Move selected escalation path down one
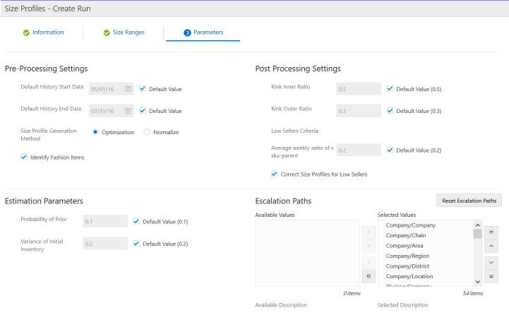Image resolution: width=509 pixels, height=315 pixels. 491,263
